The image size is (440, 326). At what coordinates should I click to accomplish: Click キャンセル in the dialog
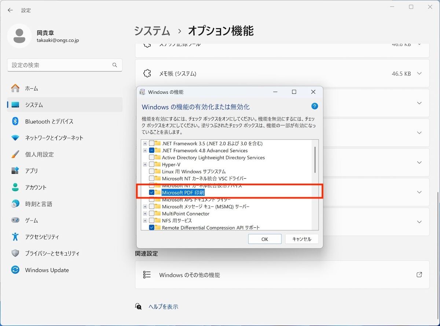302,239
